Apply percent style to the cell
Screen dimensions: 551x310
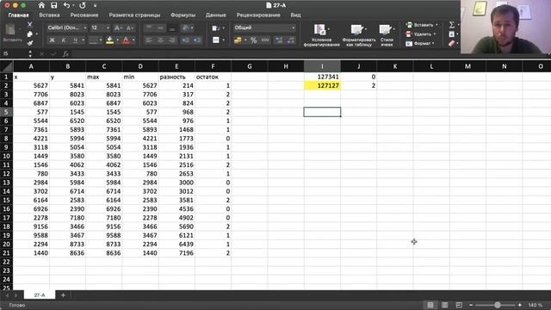pyautogui.click(x=254, y=40)
